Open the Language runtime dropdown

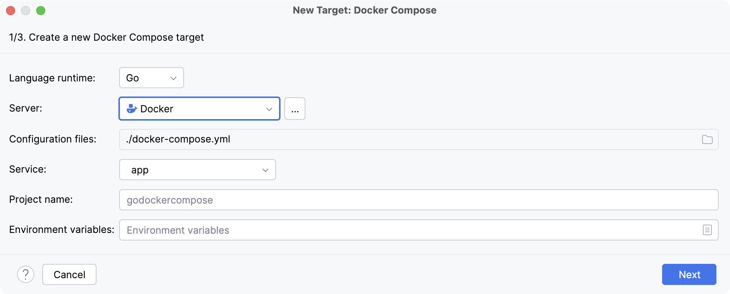tap(173, 78)
